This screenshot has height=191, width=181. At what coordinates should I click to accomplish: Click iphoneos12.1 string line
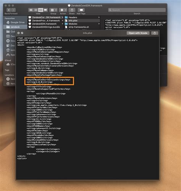point(44,128)
